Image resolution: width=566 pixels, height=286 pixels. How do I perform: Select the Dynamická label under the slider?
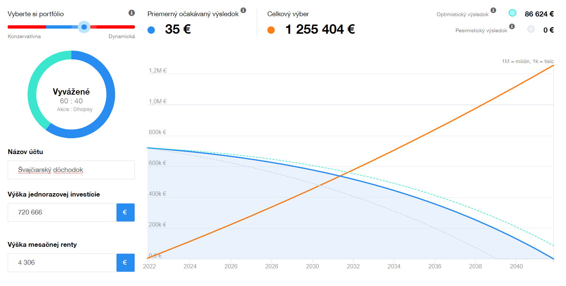click(x=122, y=36)
